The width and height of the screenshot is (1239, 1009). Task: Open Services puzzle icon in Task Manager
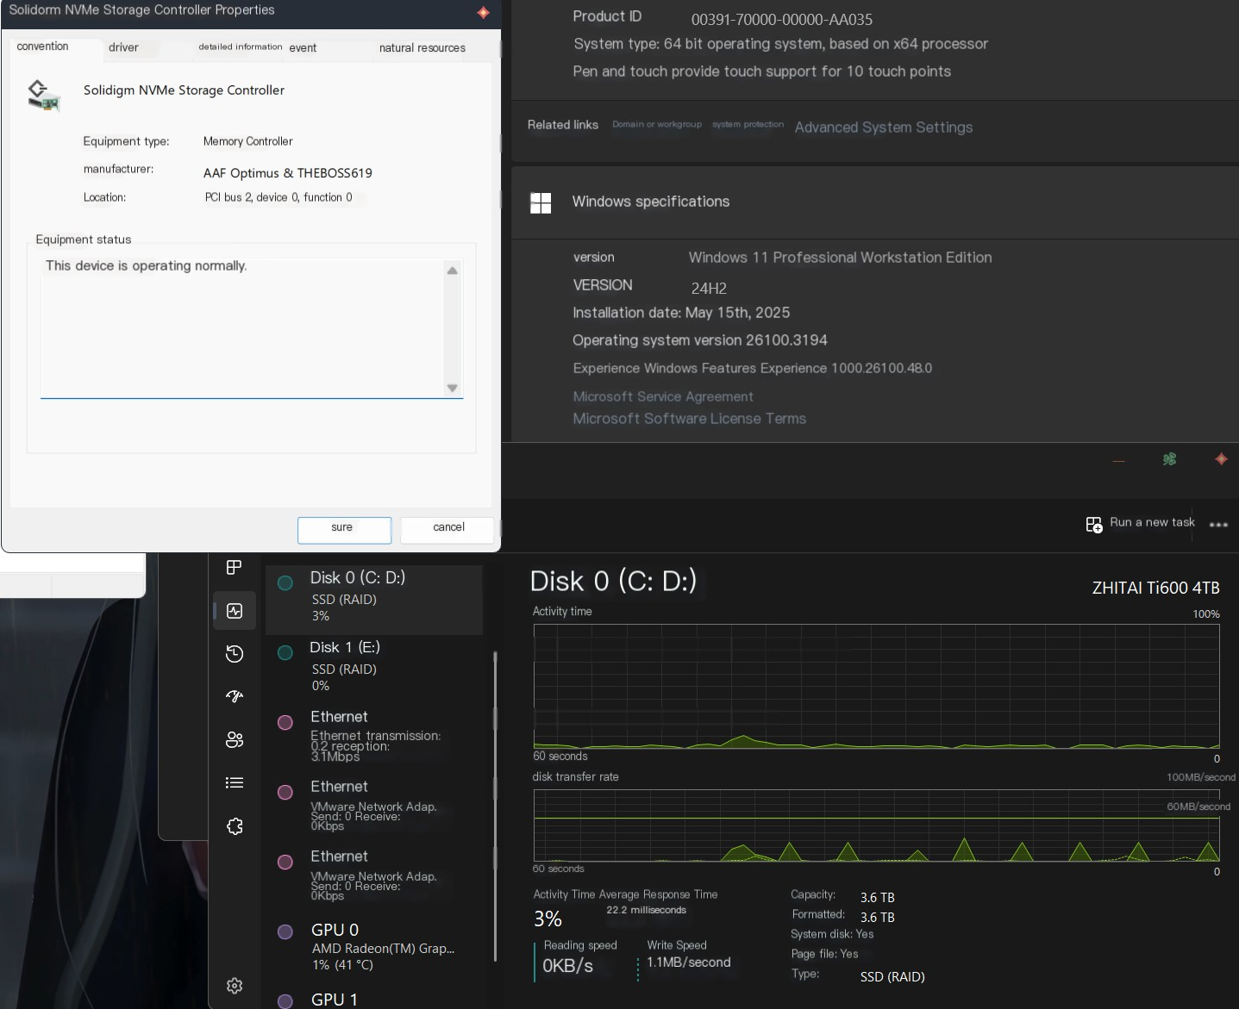tap(235, 826)
